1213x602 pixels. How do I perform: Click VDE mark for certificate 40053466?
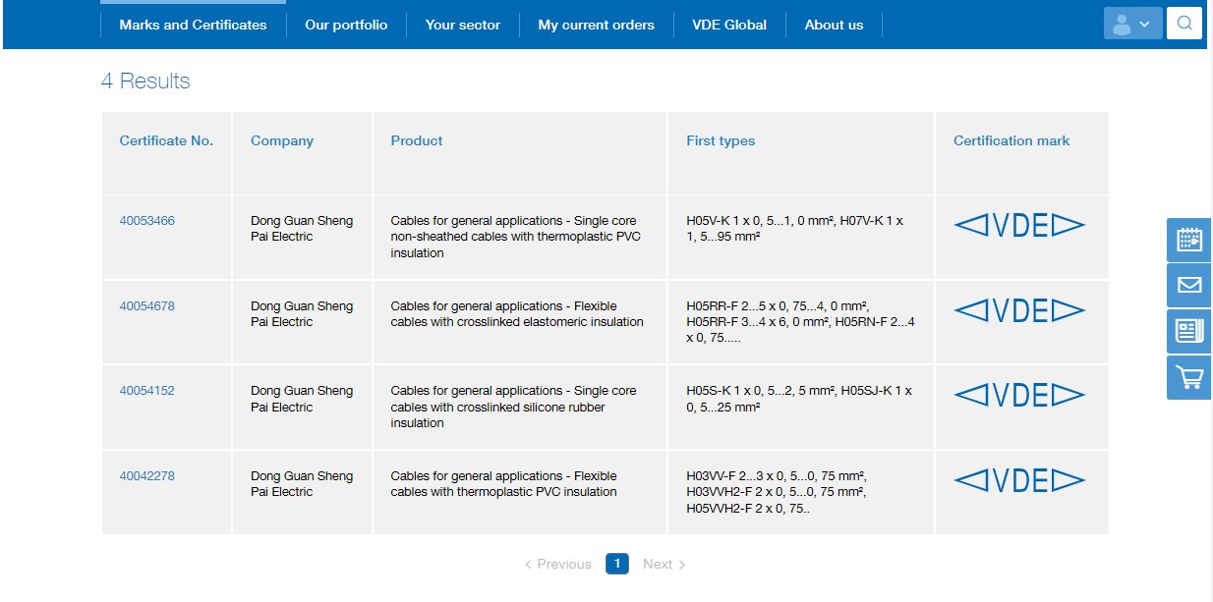1018,226
